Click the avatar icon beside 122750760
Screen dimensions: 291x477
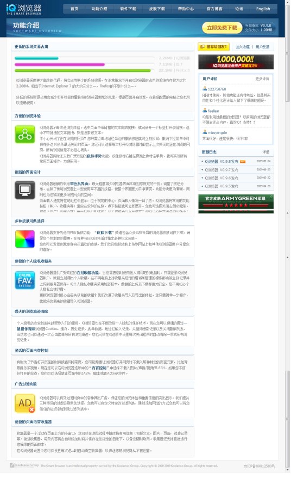(205, 89)
